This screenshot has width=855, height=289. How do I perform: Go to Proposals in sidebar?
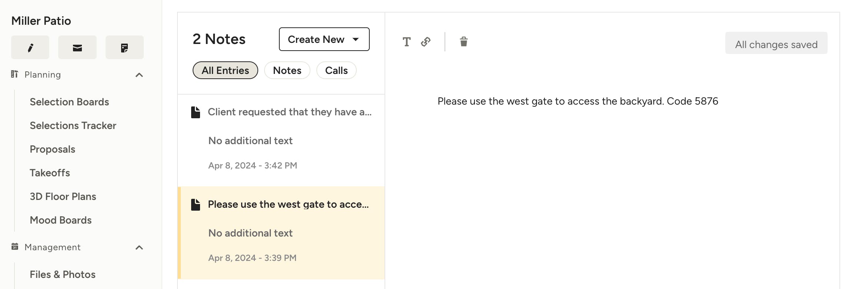(52, 149)
